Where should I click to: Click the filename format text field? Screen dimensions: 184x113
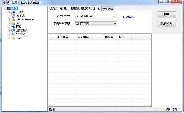tap(94, 16)
